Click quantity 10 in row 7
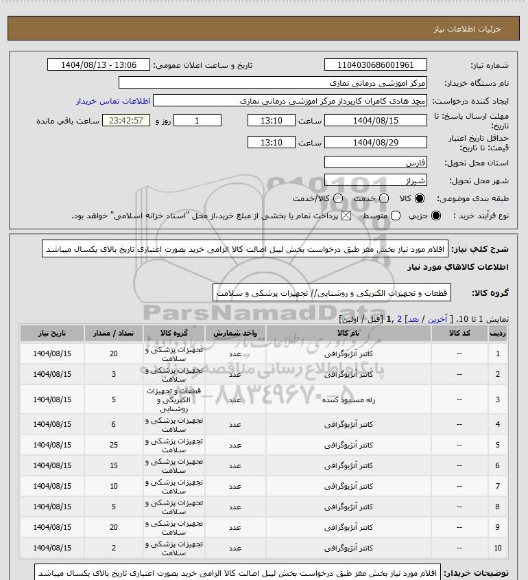The width and height of the screenshot is (528, 580). coord(113,486)
